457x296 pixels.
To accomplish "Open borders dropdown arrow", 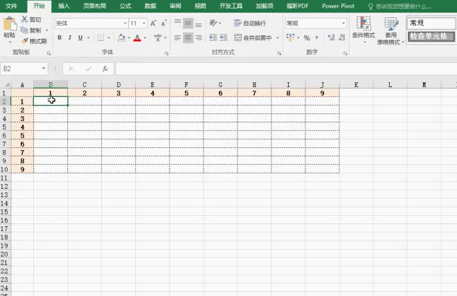I will [109, 38].
